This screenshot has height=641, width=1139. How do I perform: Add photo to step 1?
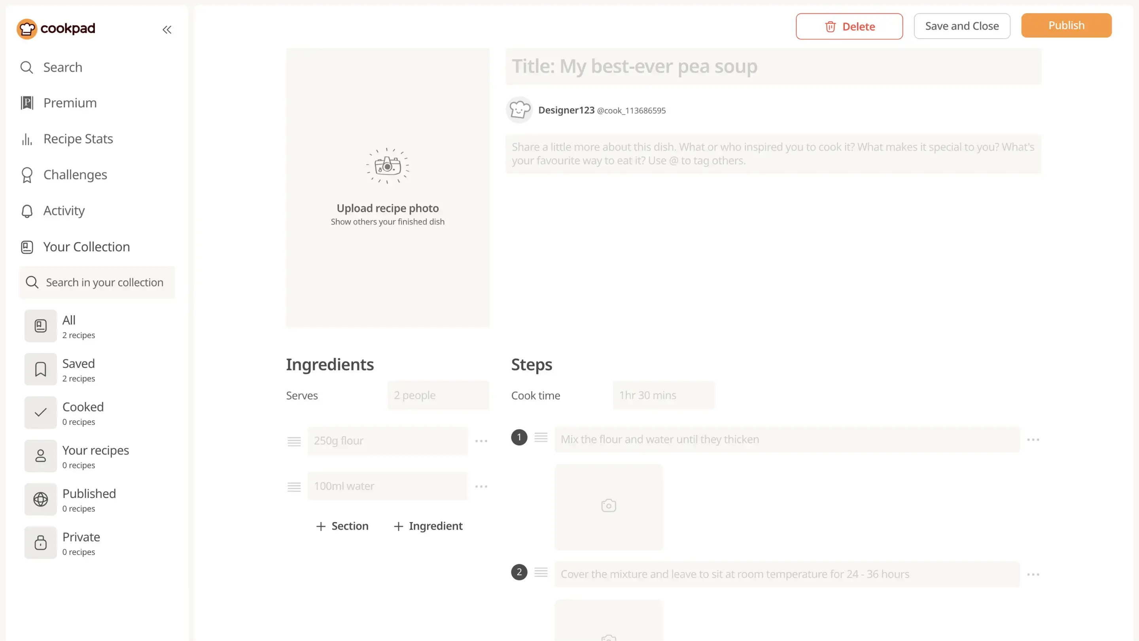pyautogui.click(x=608, y=506)
